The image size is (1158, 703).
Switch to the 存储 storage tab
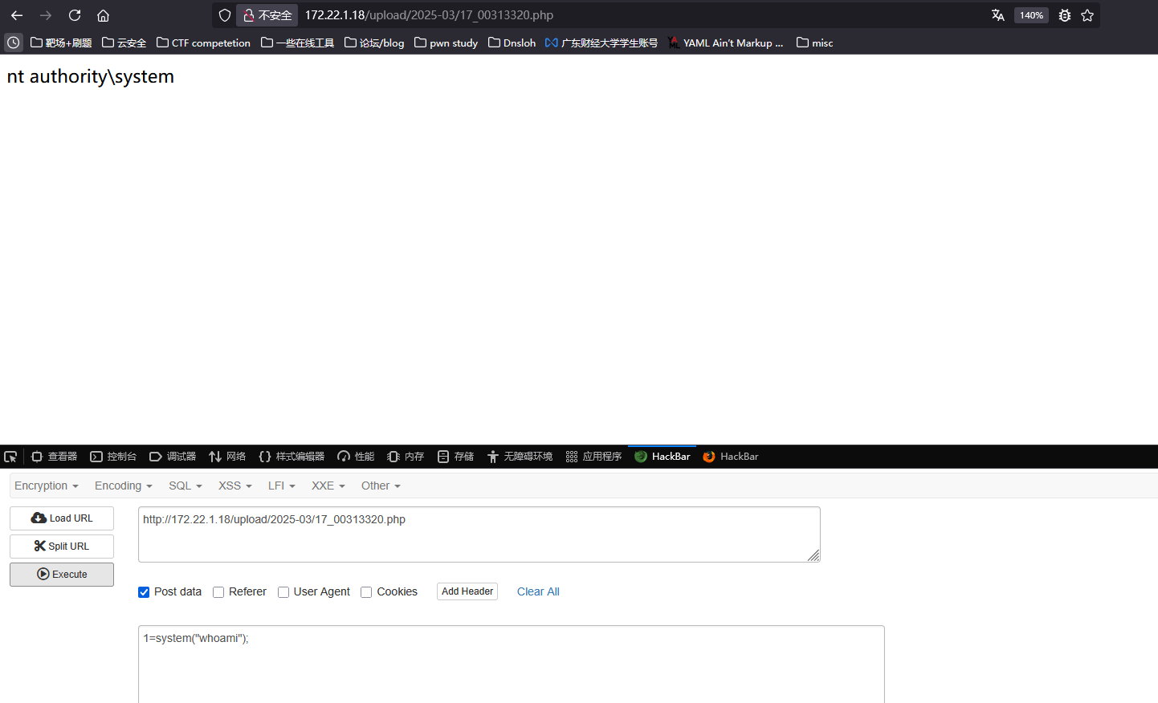pos(455,457)
